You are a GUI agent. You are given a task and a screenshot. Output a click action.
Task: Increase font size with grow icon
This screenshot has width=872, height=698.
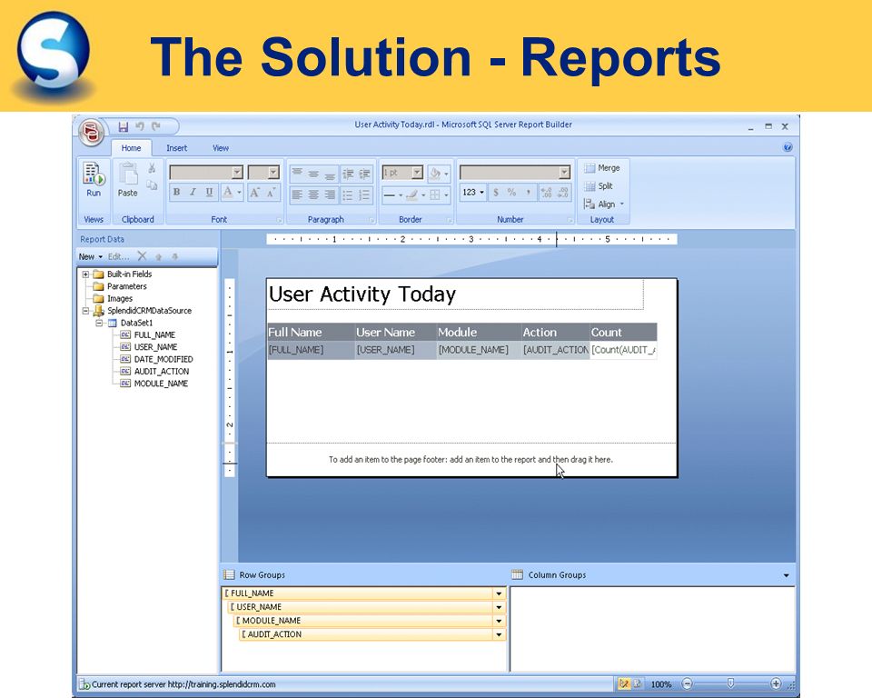tap(254, 193)
